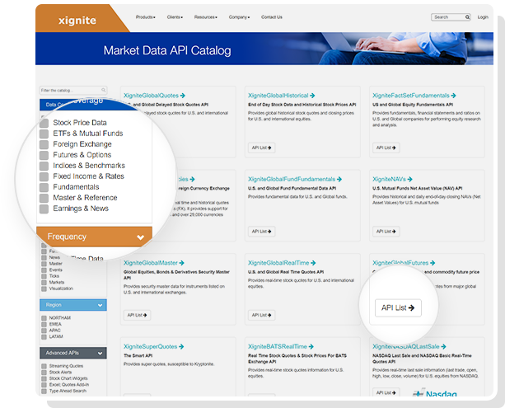Check the Futures & Options checkbox
This screenshot has width=505, height=408.
[x=44, y=155]
